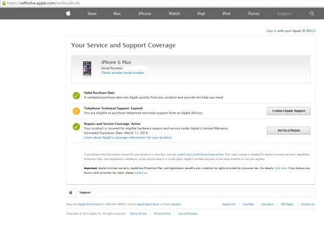Open the search magnifier icon
The width and height of the screenshot is (324, 237).
(312, 13)
